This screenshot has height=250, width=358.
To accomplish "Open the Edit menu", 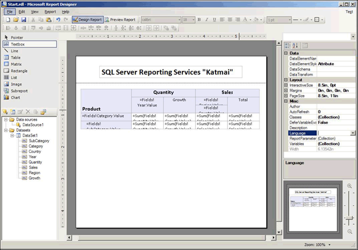I will (22, 12).
